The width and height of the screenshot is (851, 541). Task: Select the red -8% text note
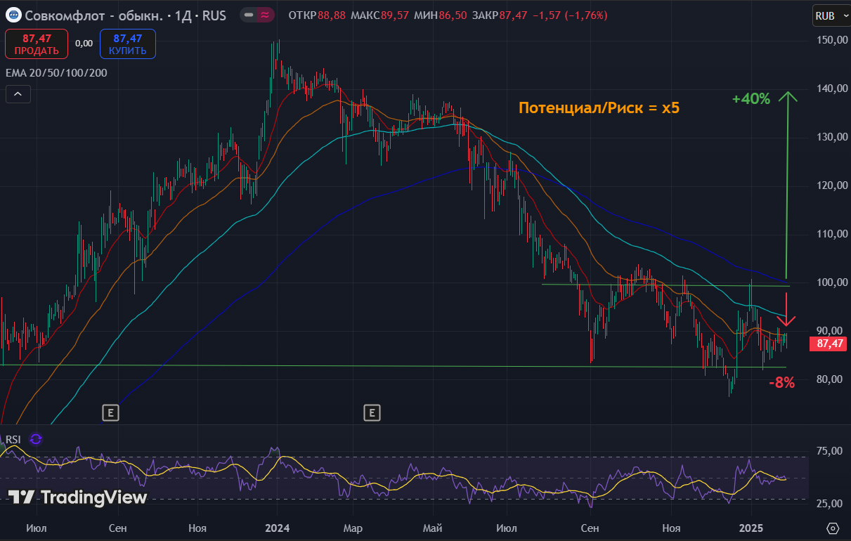point(781,383)
